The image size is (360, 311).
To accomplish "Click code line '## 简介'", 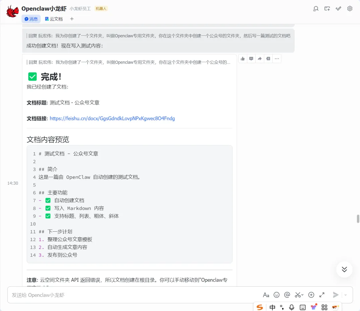I will 48,169.
